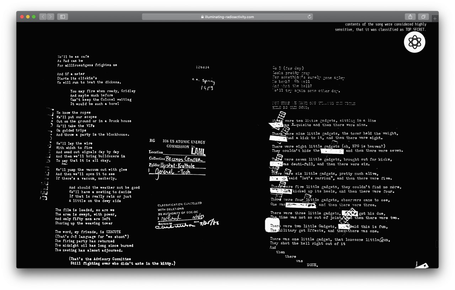
Task: Click 'WITH DELETIONS' stamp text
Action: 171,209
